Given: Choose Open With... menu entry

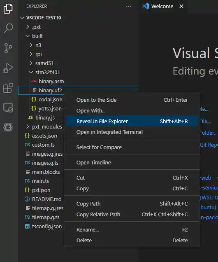Looking at the screenshot, I should point(132,111).
